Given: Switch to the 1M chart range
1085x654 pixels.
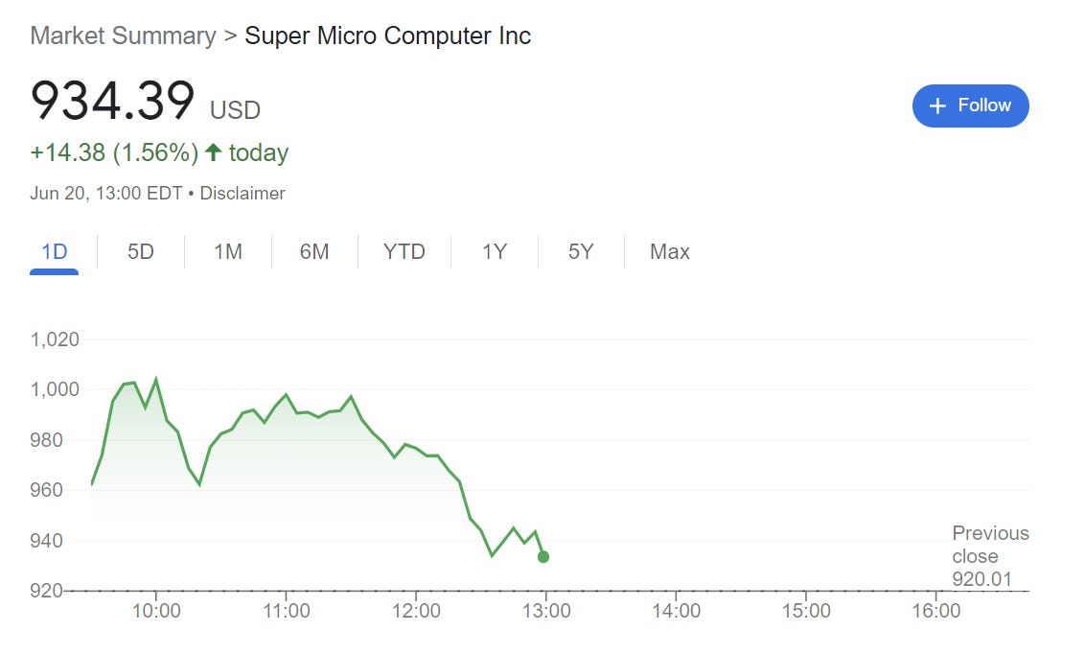Looking at the screenshot, I should pos(227,252).
